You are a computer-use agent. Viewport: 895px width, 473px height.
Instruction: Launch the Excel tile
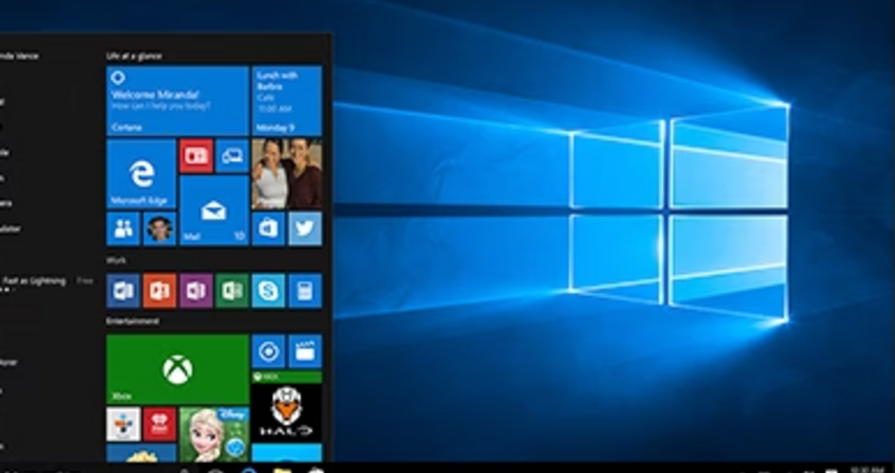[x=232, y=290]
